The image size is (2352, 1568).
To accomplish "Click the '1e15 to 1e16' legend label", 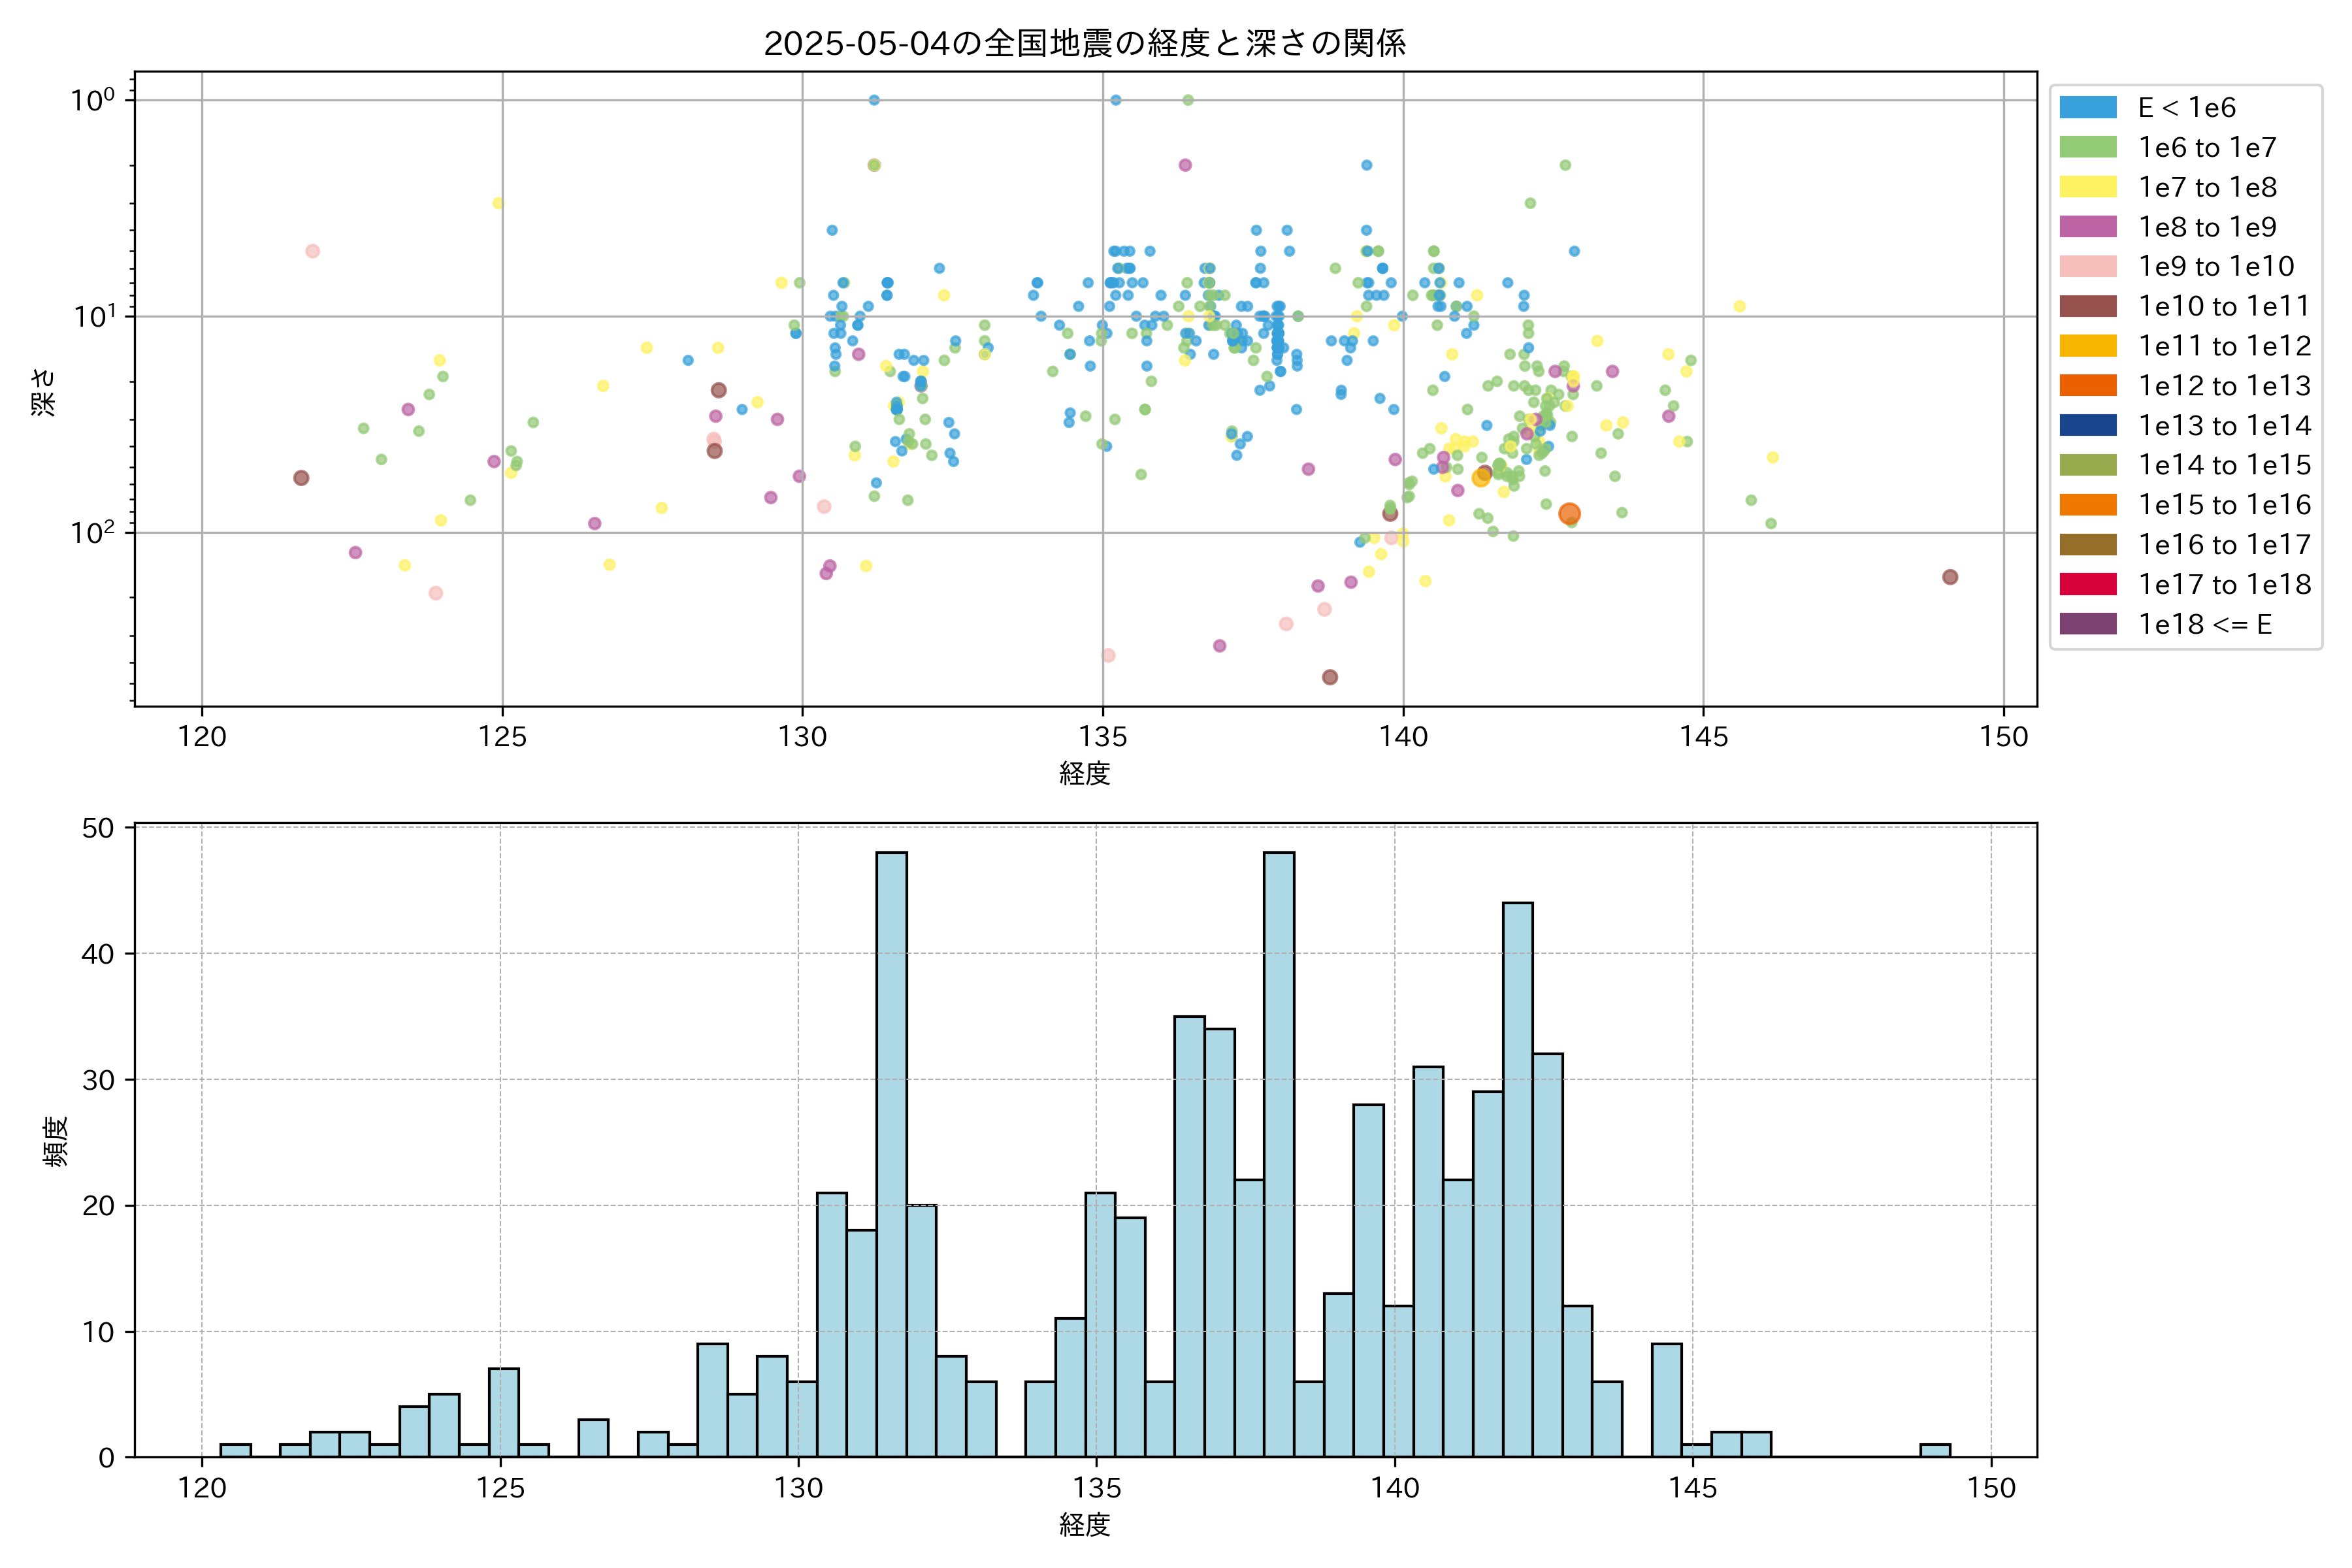I will [2224, 505].
